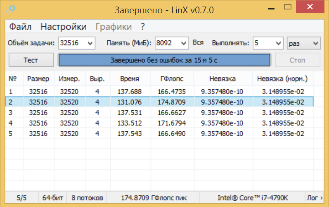This screenshot has height=207, width=329.
Task: Click the Невязка (норм.) column header
Action: (282, 79)
